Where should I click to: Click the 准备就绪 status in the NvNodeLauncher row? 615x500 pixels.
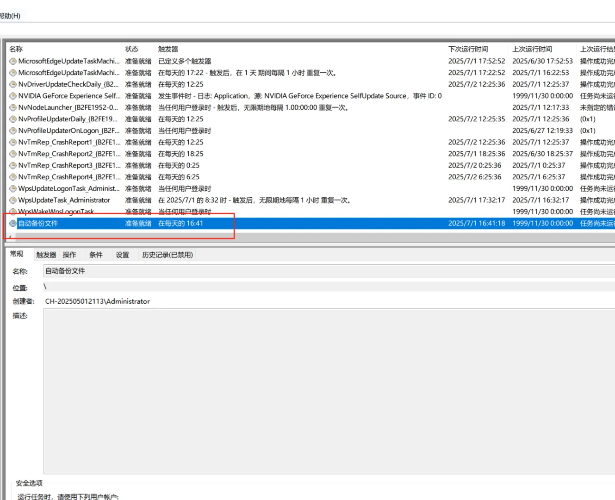pyautogui.click(x=138, y=107)
